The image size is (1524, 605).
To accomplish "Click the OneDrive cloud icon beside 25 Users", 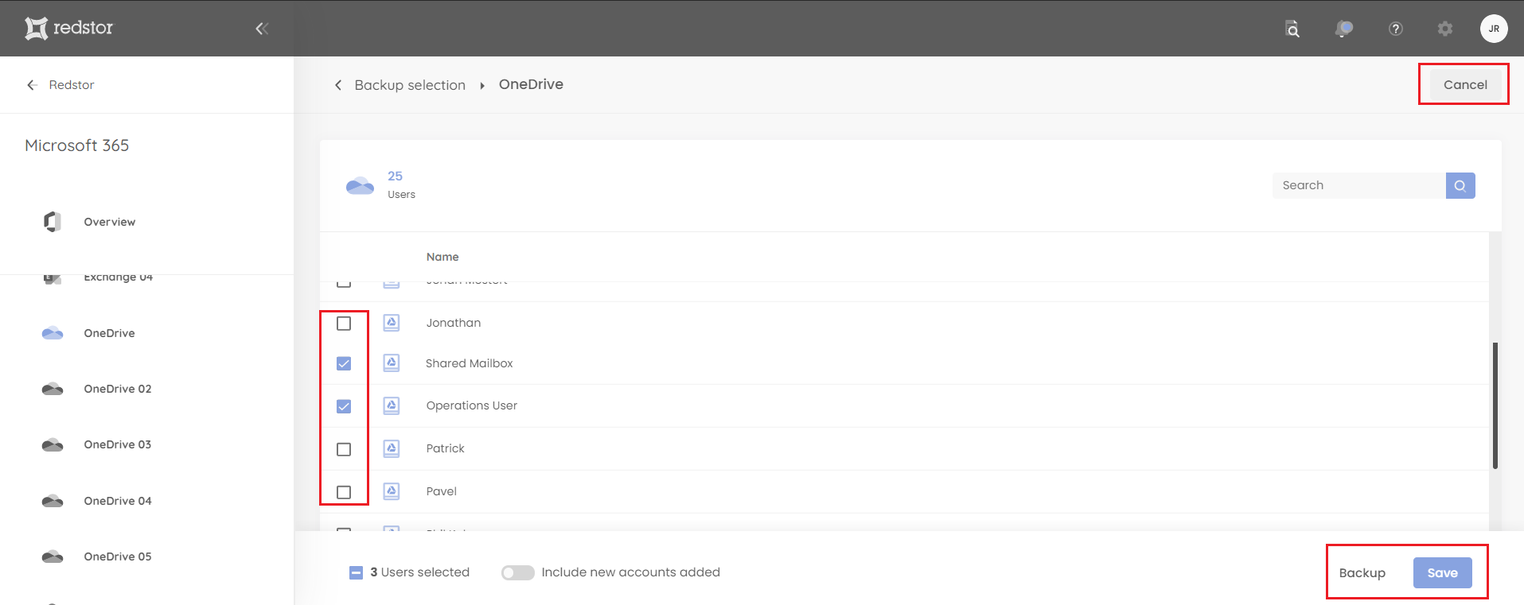I will 360,185.
